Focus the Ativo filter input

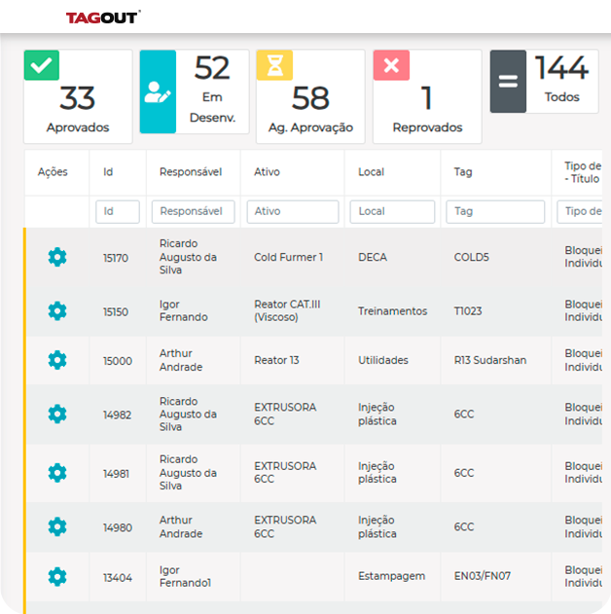[293, 211]
